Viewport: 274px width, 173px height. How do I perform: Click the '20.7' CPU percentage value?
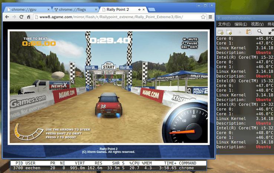coord(134,168)
